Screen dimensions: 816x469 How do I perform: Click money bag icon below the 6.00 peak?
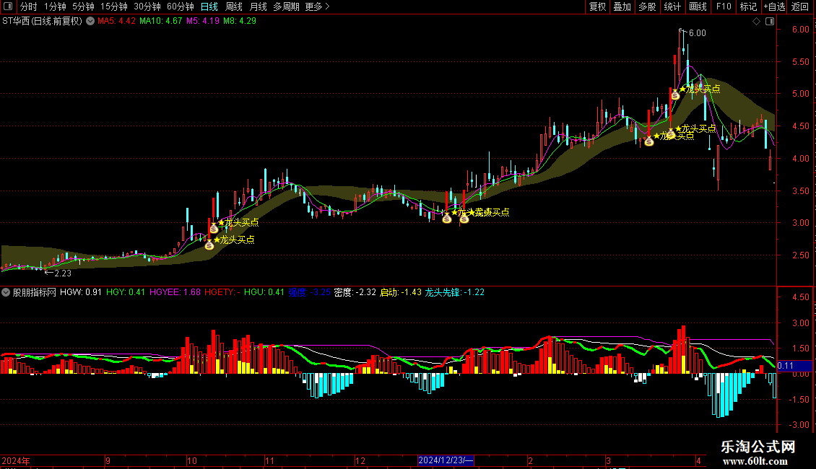(x=675, y=95)
